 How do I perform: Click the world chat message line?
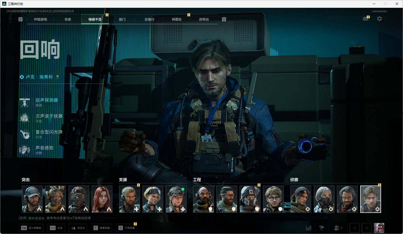tap(55, 218)
